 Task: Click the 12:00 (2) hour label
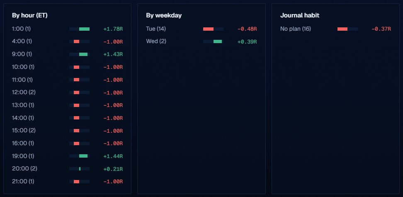(24, 92)
